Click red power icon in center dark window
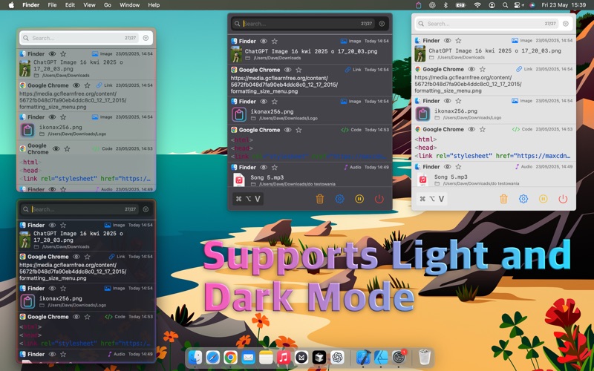Screen dimensions: 594x371 (x=379, y=199)
